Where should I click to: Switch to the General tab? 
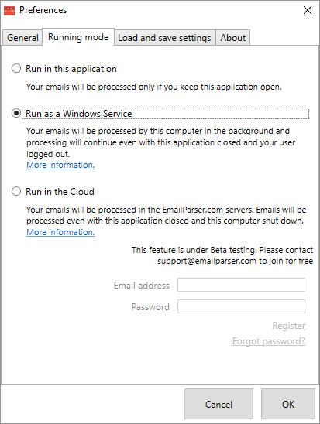(22, 38)
